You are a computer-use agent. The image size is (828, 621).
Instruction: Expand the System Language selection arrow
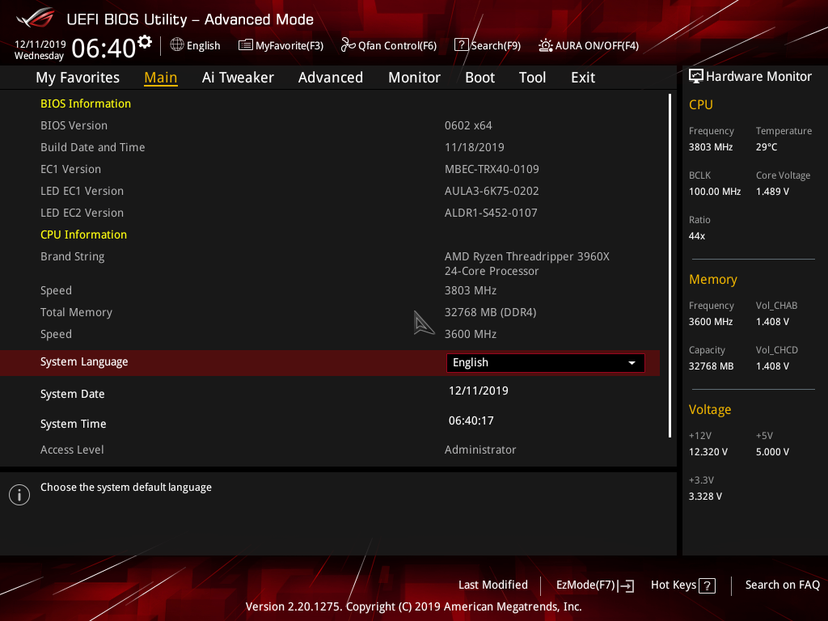click(632, 362)
